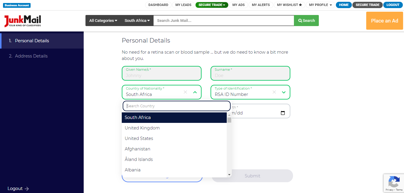This screenshot has height=193, width=404.
Task: Clear the Type of Identification field using its X icon
Action: 274,92
